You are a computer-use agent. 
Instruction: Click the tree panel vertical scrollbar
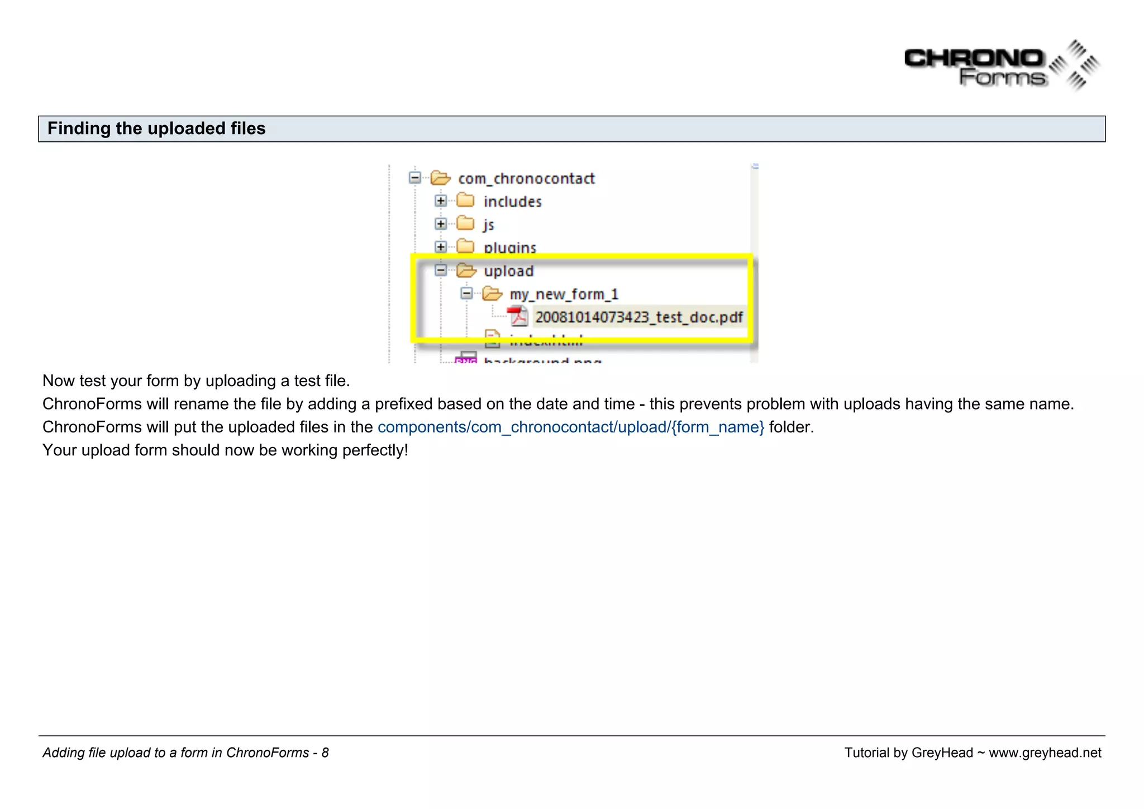tap(755, 263)
